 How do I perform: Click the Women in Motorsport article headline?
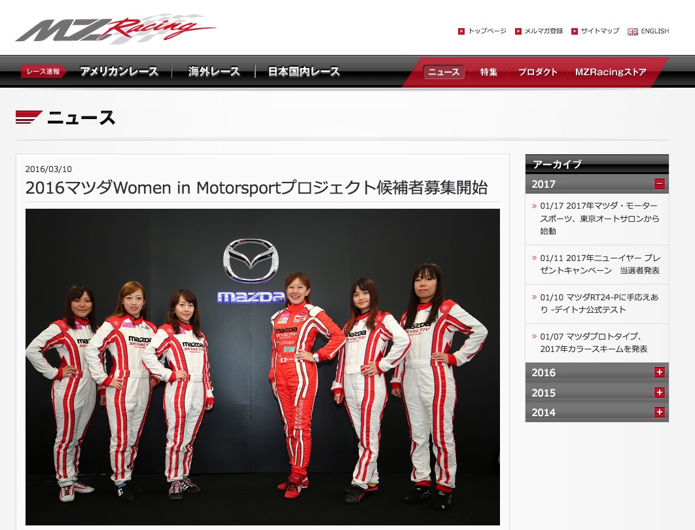[x=256, y=188]
